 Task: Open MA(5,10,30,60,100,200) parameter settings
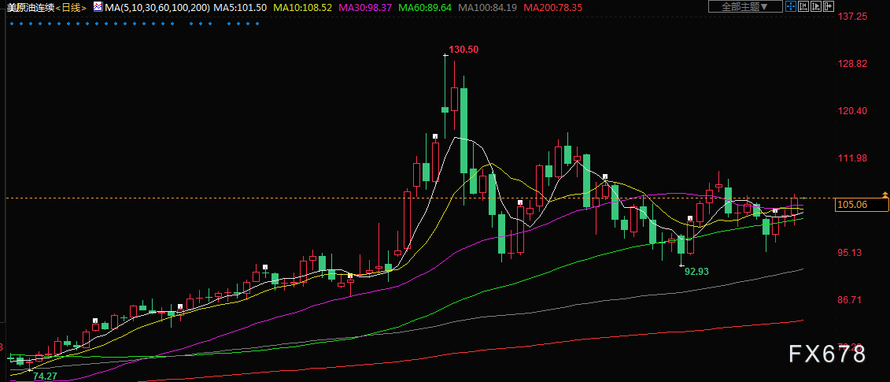[157, 7]
